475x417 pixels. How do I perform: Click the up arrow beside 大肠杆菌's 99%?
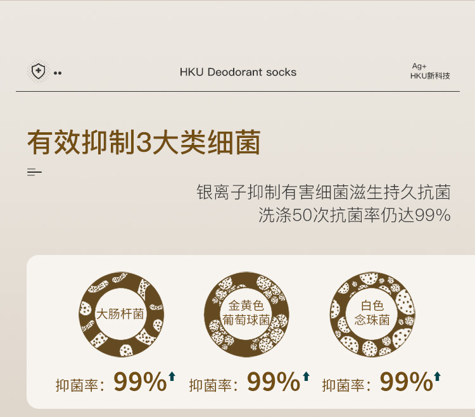[172, 377]
